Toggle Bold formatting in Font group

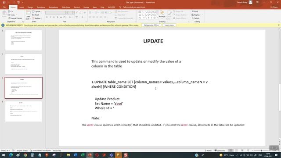[47, 17]
